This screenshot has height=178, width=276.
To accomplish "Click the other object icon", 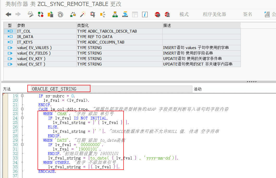I will [x=51, y=14].
